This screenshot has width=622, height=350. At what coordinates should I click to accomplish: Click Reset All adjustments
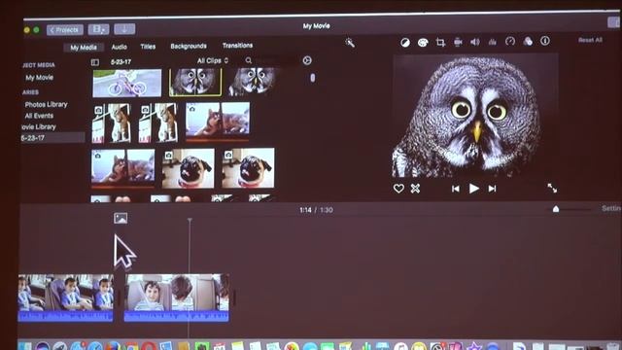(x=590, y=40)
